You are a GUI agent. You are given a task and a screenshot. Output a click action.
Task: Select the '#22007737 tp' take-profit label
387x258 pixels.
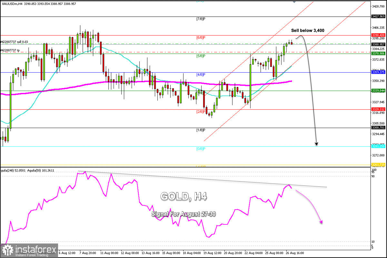coord(11,50)
